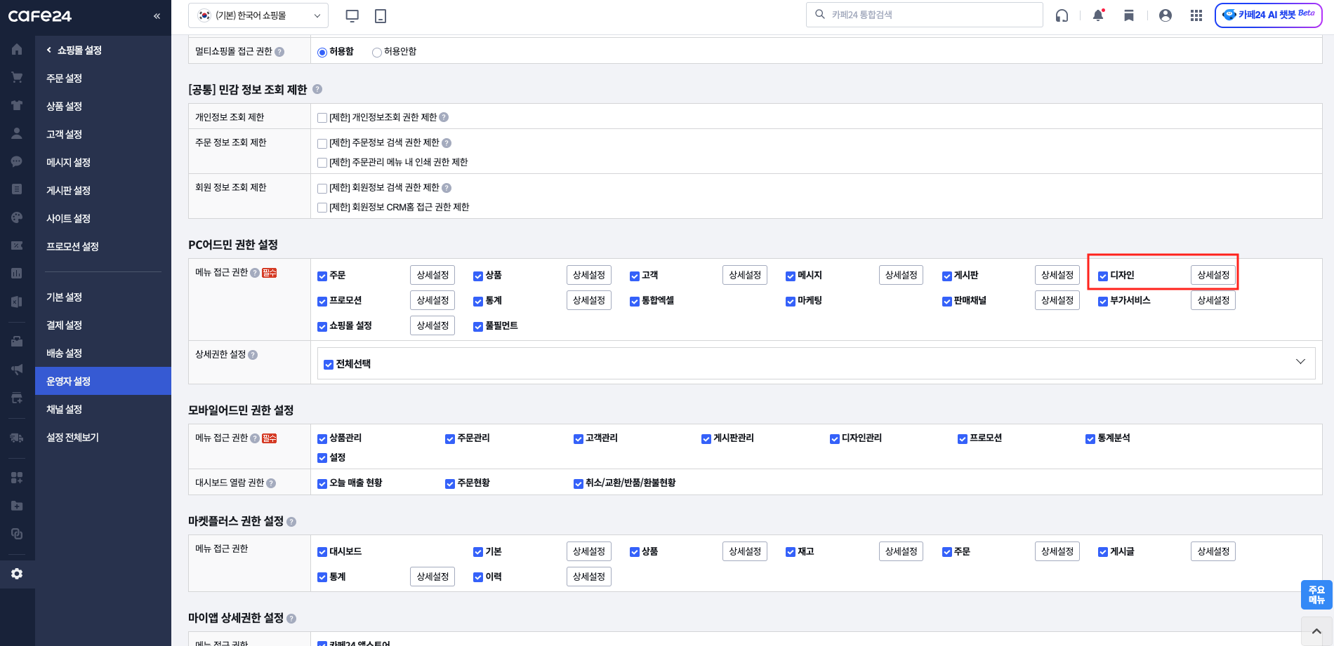This screenshot has width=1334, height=646.
Task: Go back via 쇼핑몰 설정 chevron
Action: coord(49,50)
